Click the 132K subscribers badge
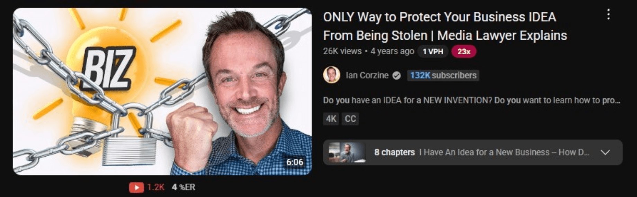Screen dimensions: 637x197 (x=443, y=75)
